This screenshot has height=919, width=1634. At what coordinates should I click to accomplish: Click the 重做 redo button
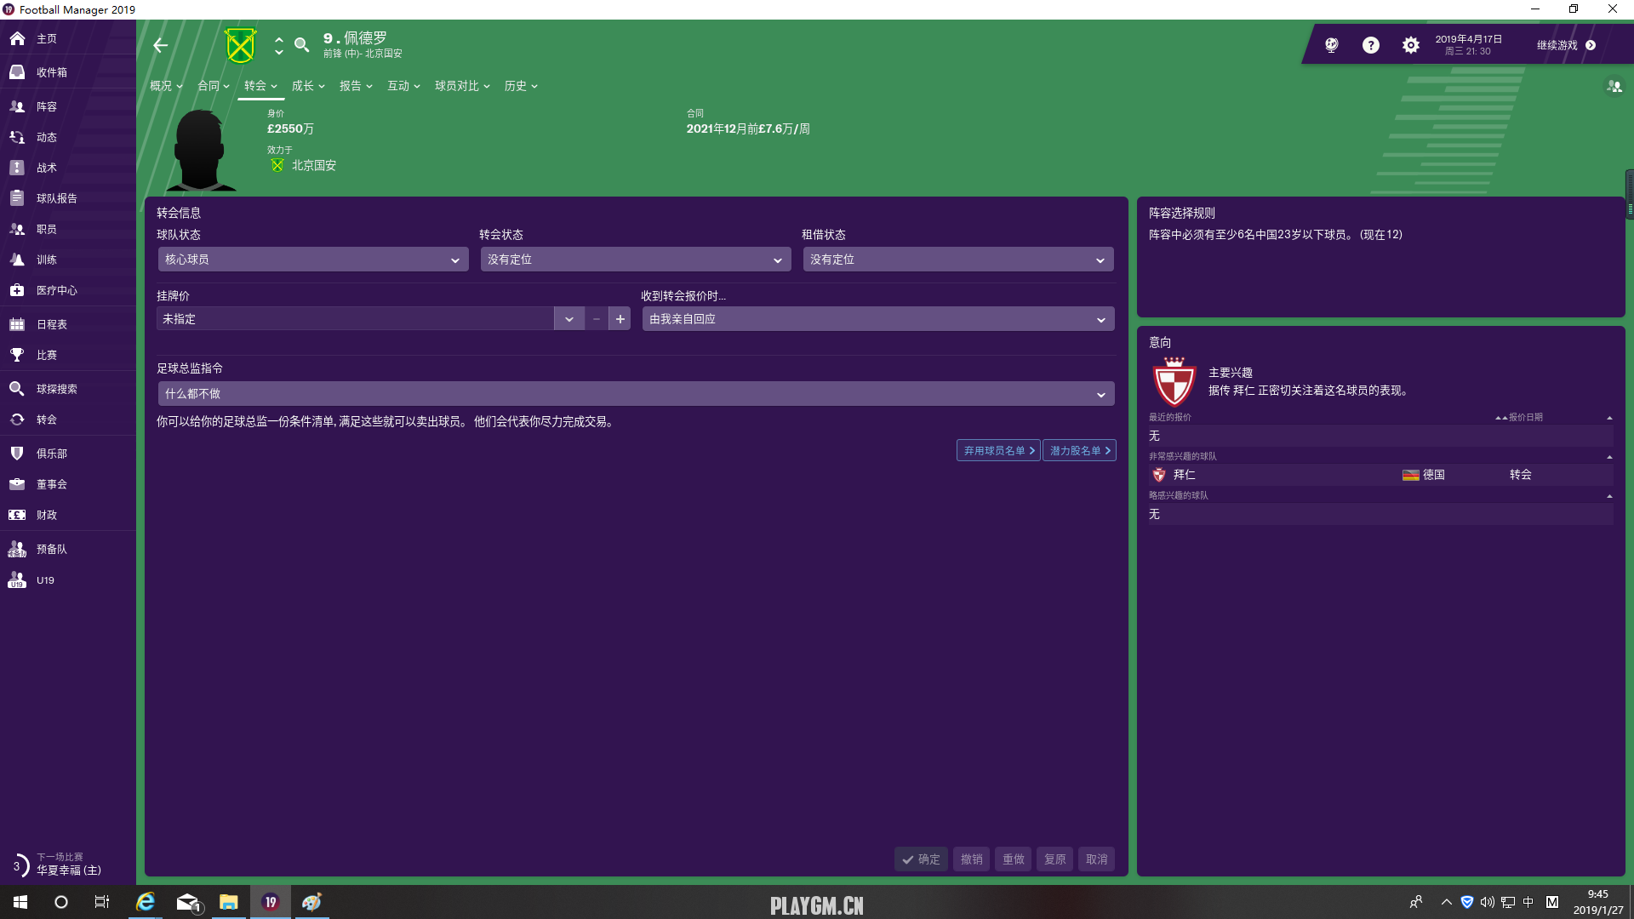tap(1013, 859)
